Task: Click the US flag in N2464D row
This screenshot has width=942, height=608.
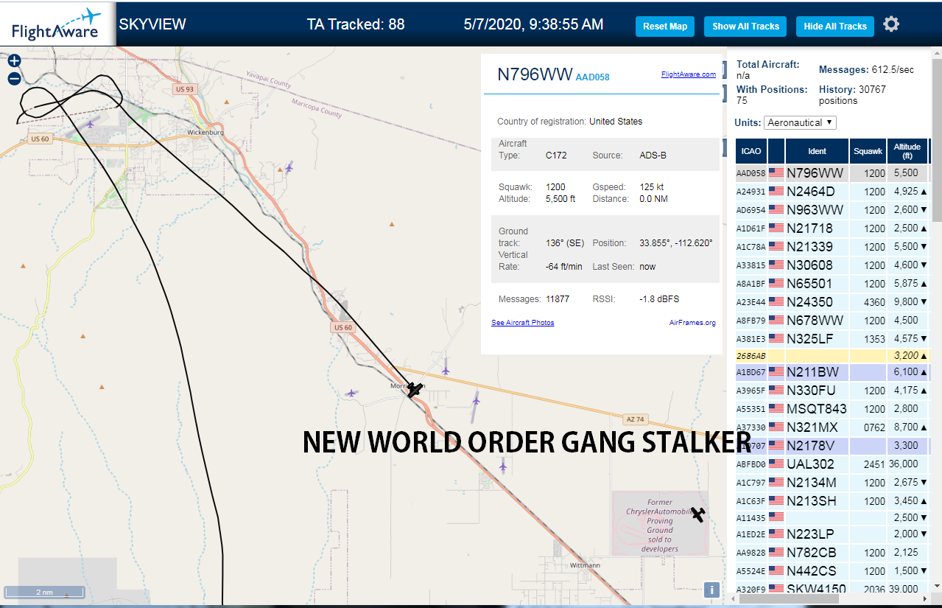Action: pos(776,192)
